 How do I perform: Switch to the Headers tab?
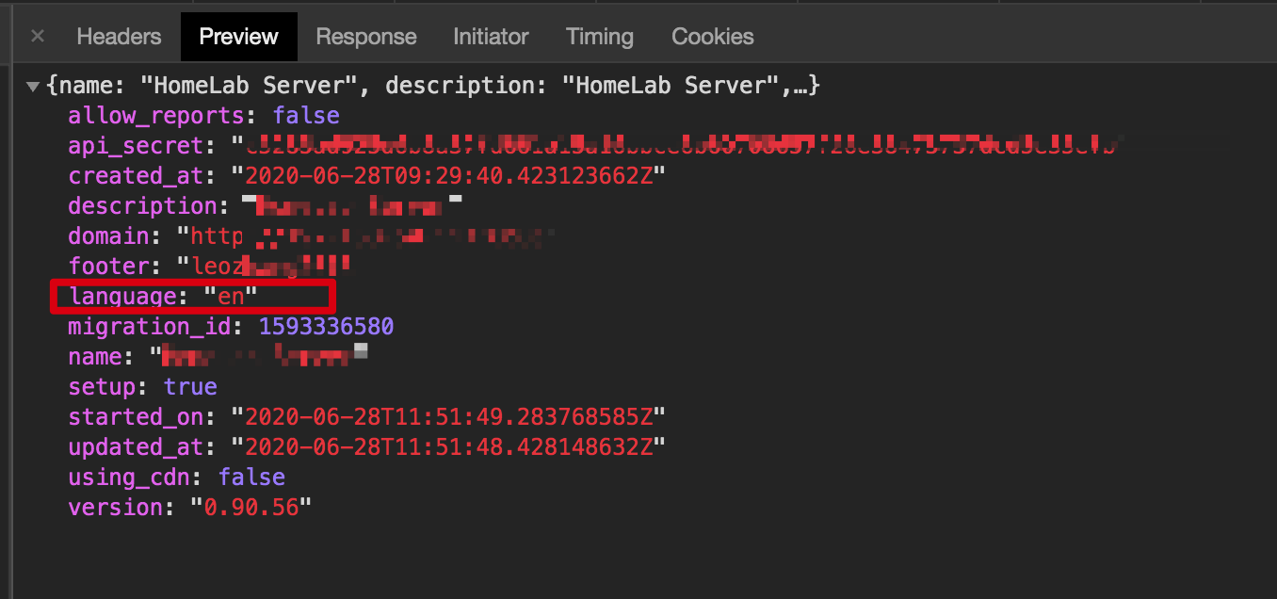coord(119,36)
